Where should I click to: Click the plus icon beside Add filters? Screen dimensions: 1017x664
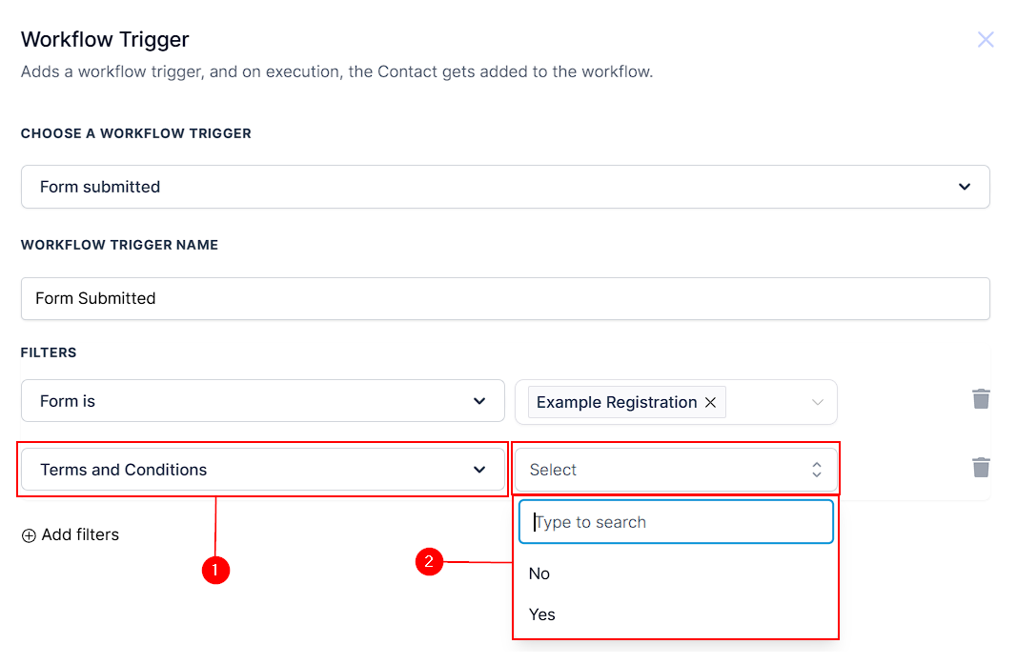[x=29, y=535]
